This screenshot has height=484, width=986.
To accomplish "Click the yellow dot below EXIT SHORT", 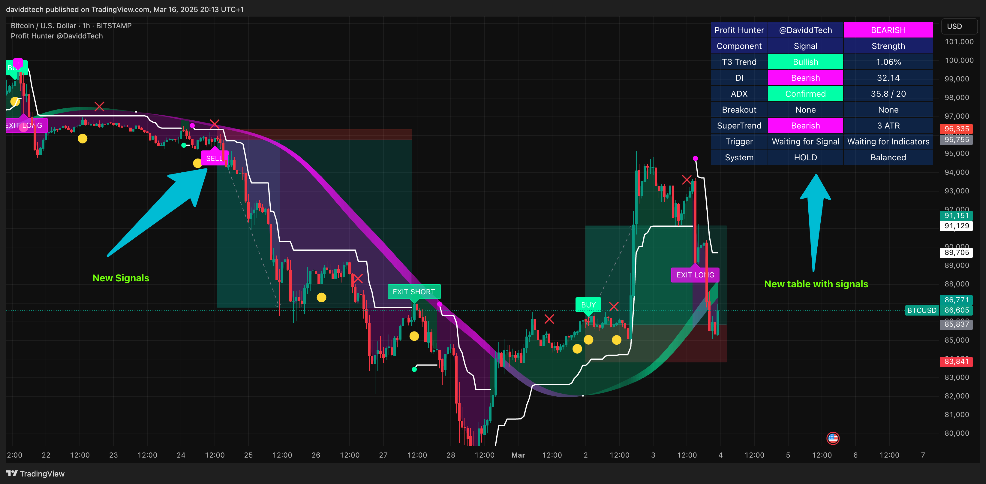I will click(x=414, y=336).
